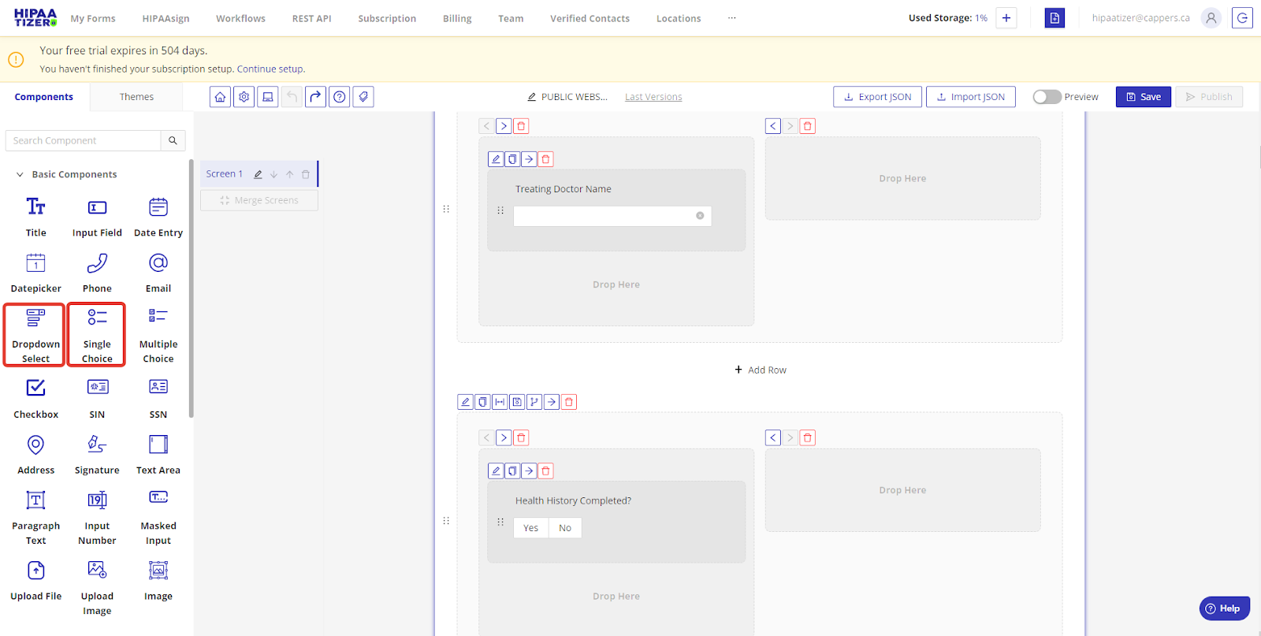Select No for Health History Completed
Viewport: 1261px width, 636px height.
[565, 528]
